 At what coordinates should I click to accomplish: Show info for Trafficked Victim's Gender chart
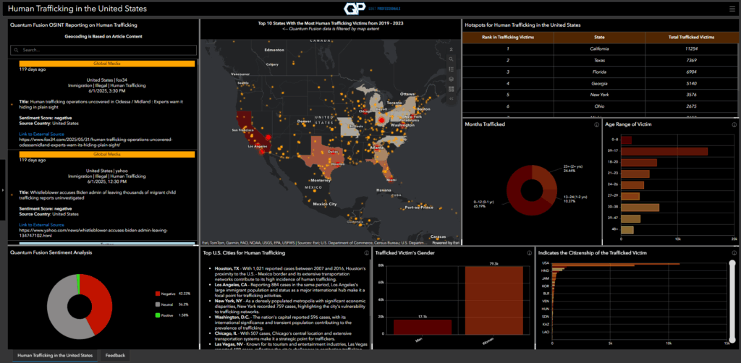[527, 253]
